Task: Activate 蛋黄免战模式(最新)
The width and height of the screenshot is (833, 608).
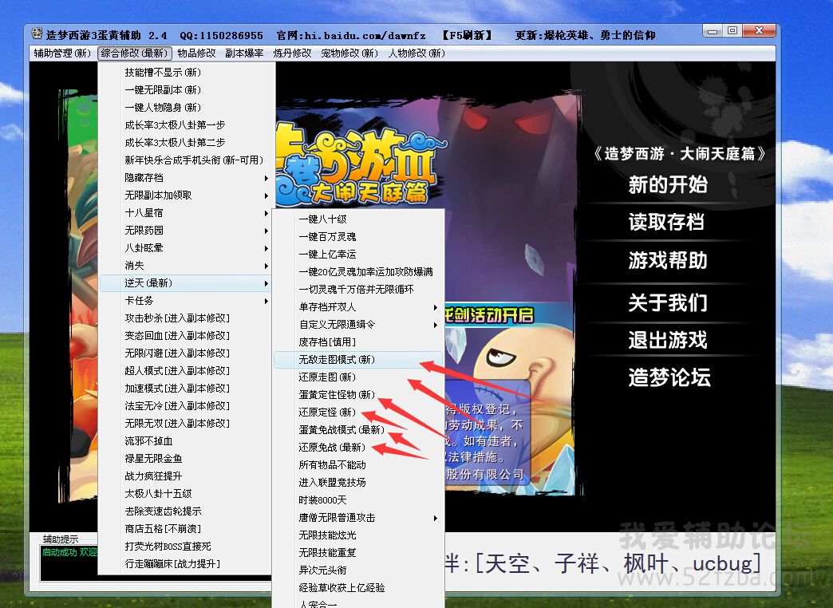Action: [x=358, y=429]
